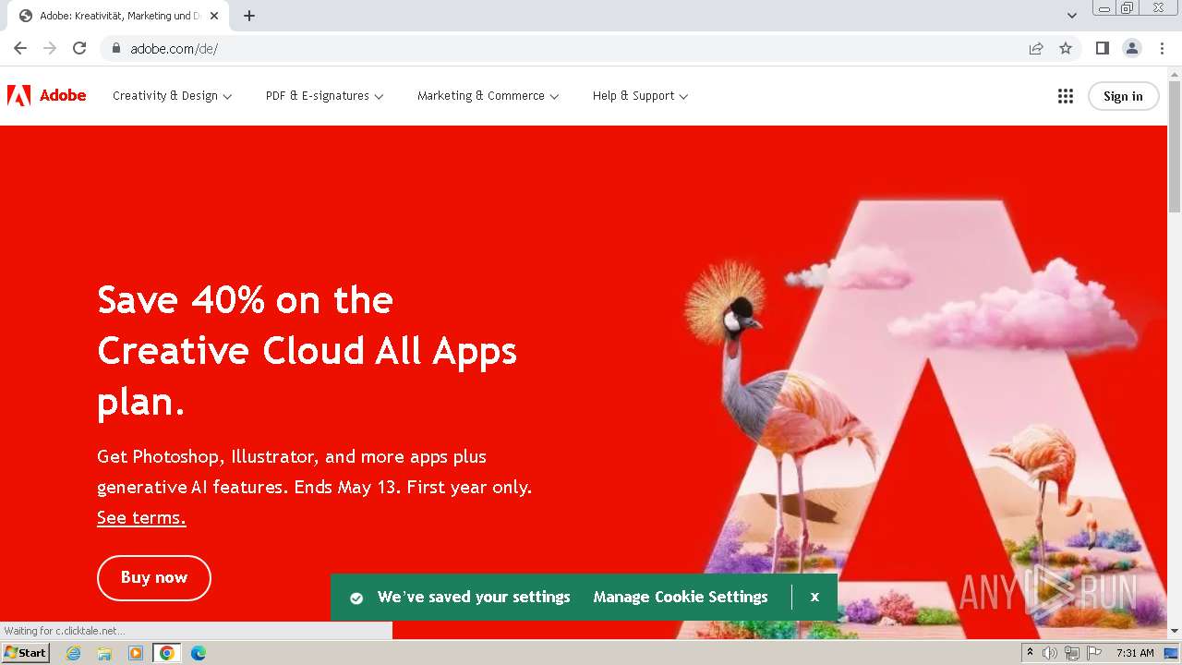The image size is (1182, 665).
Task: Show hidden tray icons arrow
Action: click(1030, 653)
